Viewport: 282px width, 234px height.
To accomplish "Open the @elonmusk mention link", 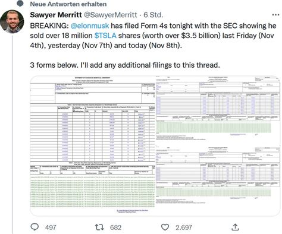I will pyautogui.click(x=90, y=26).
